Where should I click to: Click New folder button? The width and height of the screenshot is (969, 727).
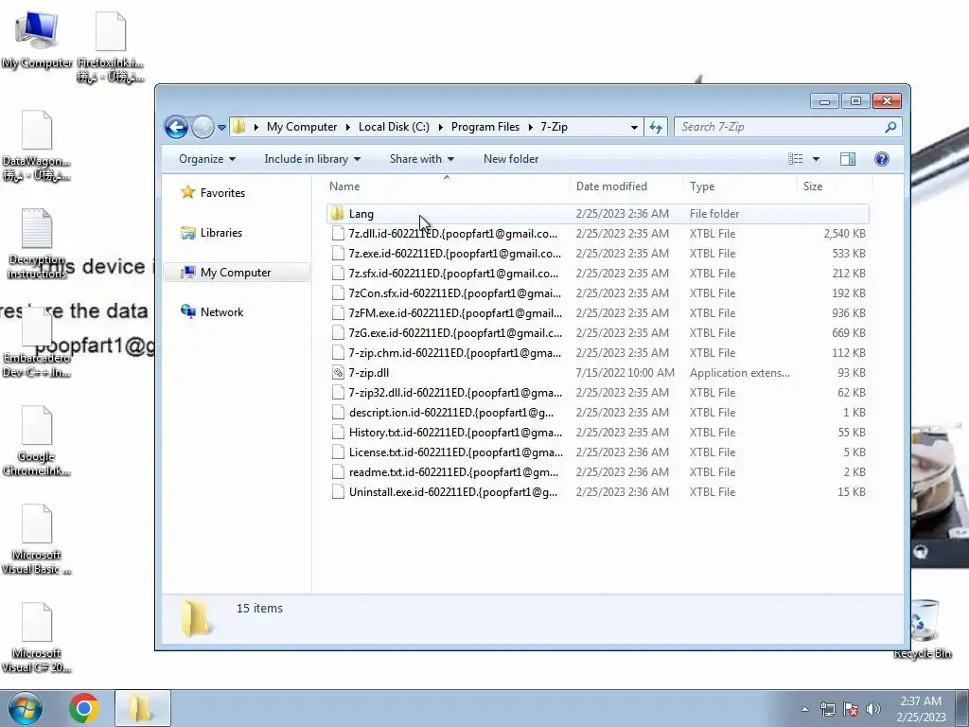[x=511, y=159]
